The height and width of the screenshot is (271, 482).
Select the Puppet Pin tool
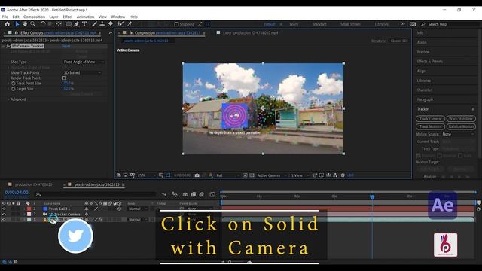pyautogui.click(x=130, y=24)
